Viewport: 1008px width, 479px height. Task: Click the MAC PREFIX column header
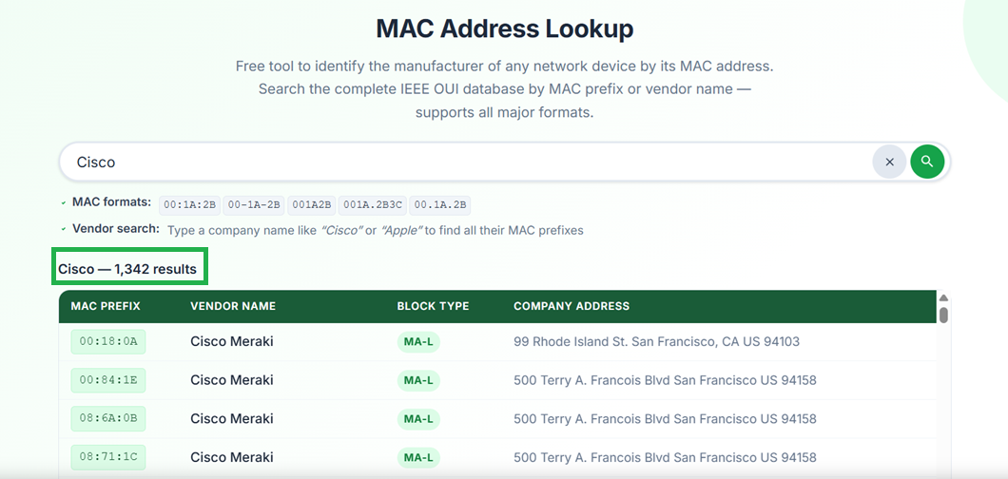click(106, 306)
